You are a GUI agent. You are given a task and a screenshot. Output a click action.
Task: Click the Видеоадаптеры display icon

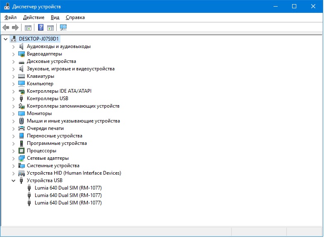pyautogui.click(x=21, y=54)
